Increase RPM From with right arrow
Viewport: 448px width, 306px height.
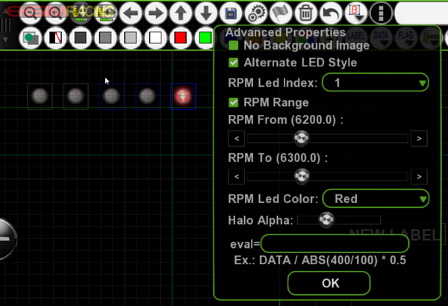click(419, 139)
